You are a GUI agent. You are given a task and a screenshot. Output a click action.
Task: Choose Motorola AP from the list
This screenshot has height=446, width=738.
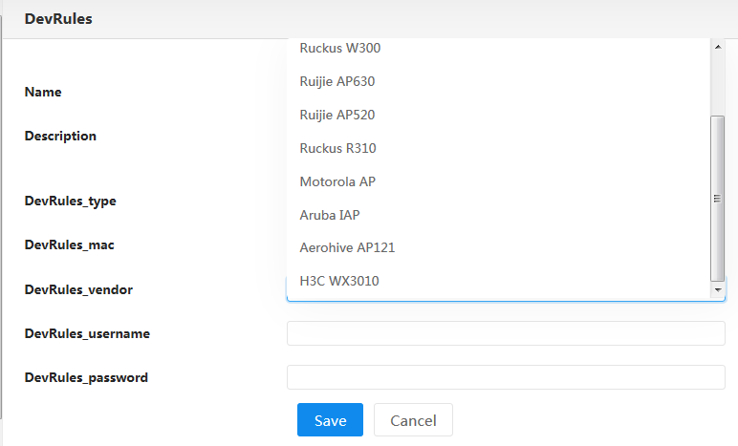pyautogui.click(x=498, y=181)
